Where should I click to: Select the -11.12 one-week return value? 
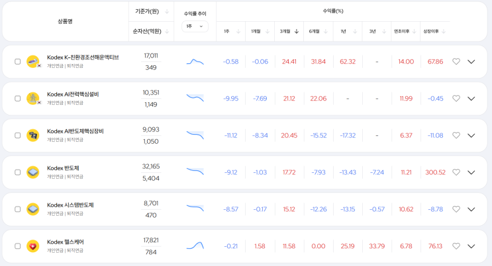pyautogui.click(x=230, y=135)
